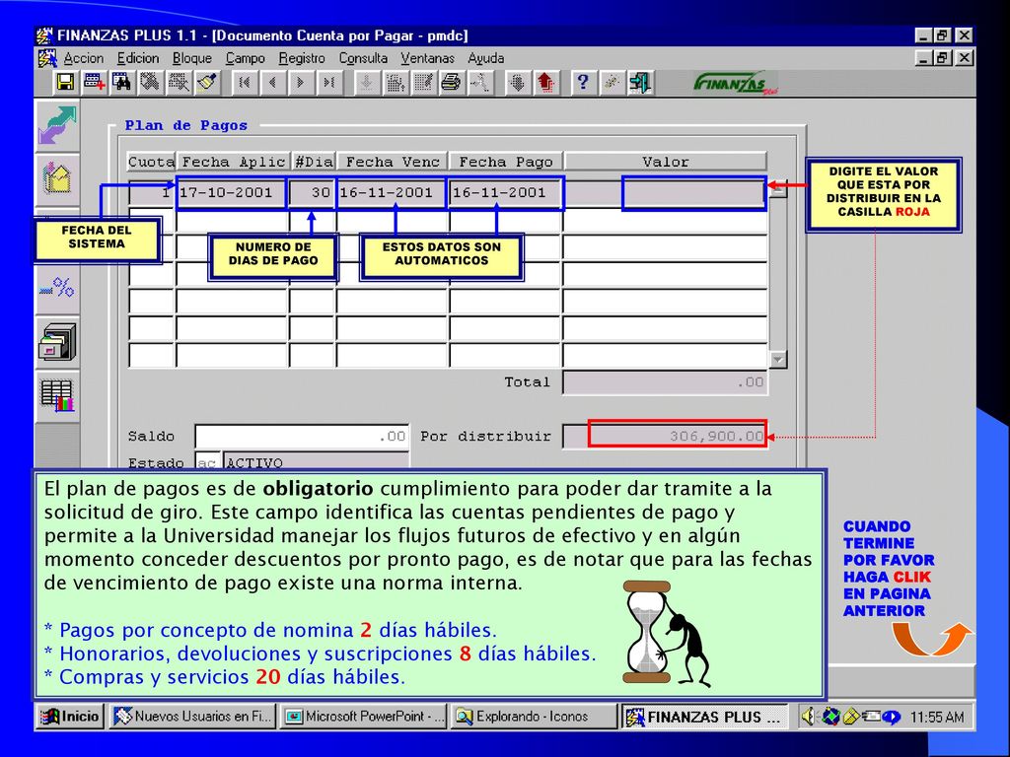Select the FINANZAS PLUS taskbar button
The width and height of the screenshot is (1010, 757).
click(705, 717)
